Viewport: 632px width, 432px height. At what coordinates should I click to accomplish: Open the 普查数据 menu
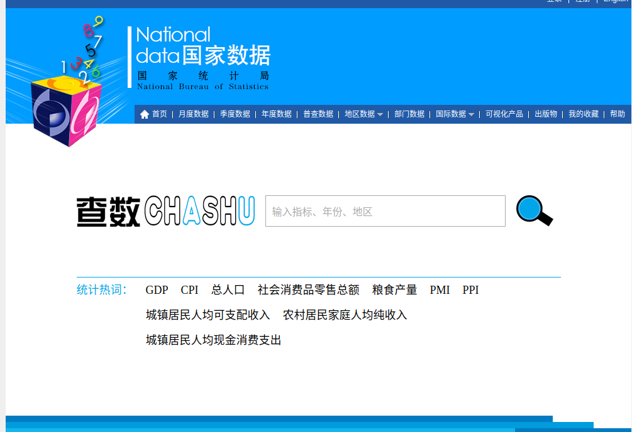tap(318, 114)
